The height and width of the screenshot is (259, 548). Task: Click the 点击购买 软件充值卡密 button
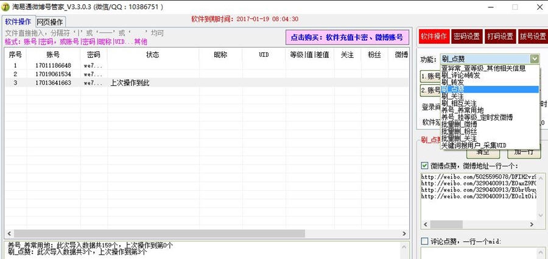347,37
